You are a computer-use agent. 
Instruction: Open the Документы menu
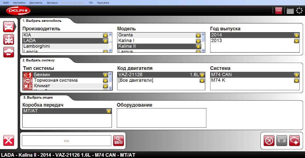[36, 3]
